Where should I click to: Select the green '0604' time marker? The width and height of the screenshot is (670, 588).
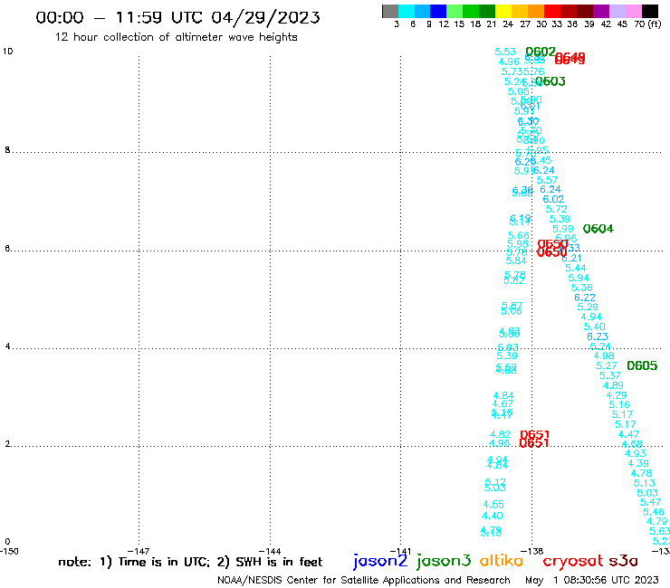[x=598, y=229]
